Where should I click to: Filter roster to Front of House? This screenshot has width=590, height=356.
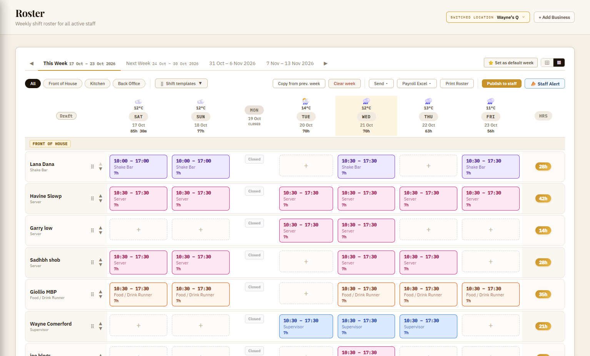pos(63,84)
